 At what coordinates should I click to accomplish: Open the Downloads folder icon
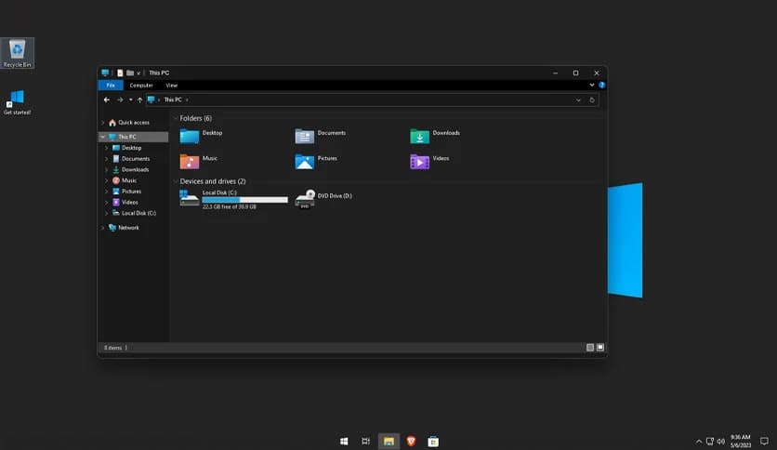point(420,137)
